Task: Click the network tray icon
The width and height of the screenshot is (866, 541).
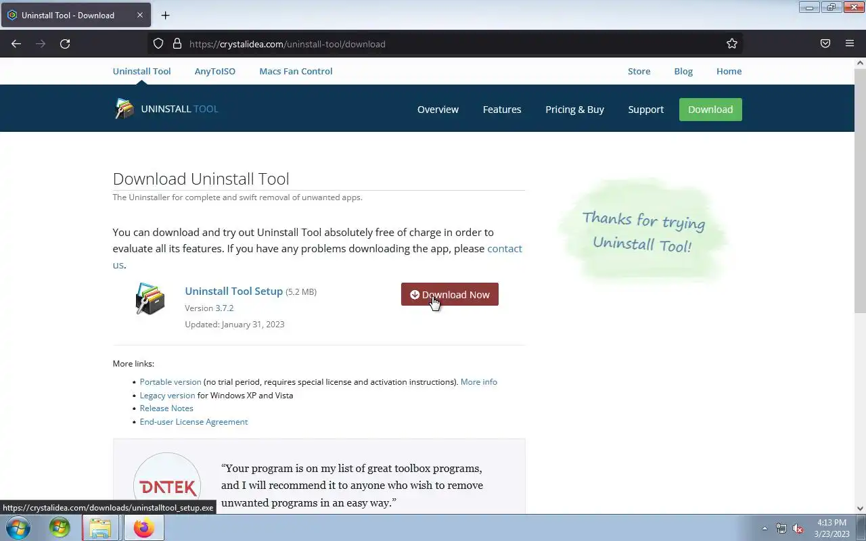Action: pyautogui.click(x=781, y=528)
